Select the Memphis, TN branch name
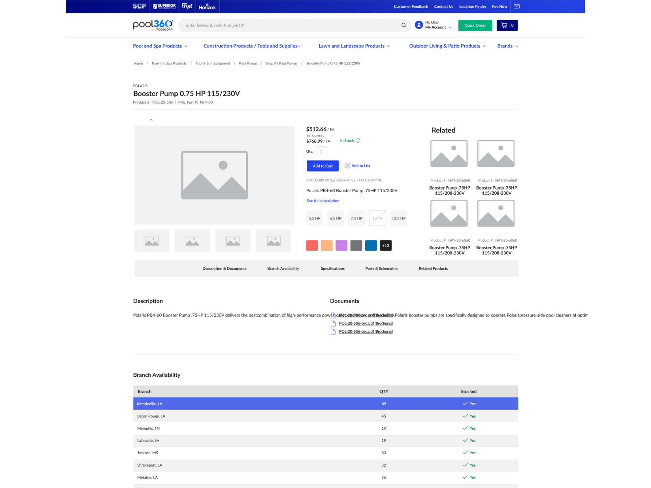The height and width of the screenshot is (488, 651). tap(149, 428)
